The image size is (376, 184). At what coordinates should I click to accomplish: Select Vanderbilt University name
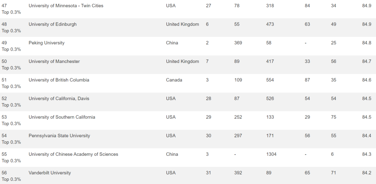point(50,173)
